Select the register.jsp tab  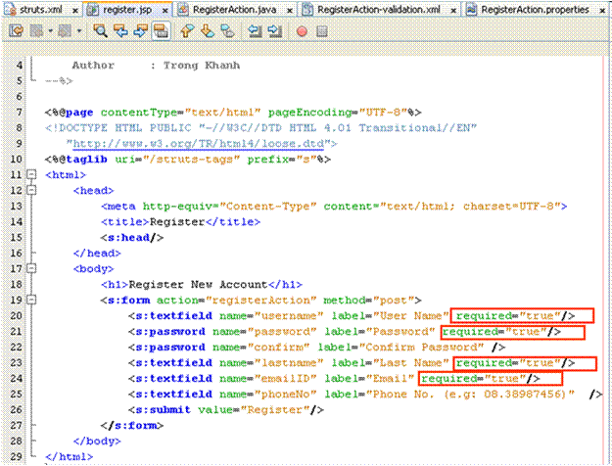pos(127,10)
